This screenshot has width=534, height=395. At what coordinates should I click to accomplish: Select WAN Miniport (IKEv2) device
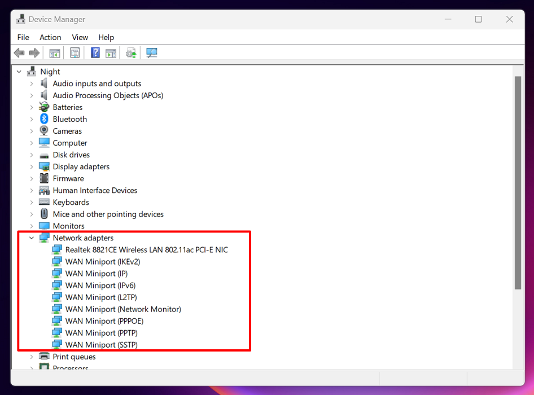tap(106, 261)
